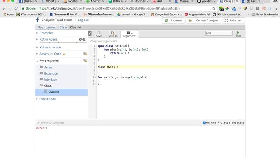Image resolution: width=280 pixels, height=157 pixels.
Task: Open Chrome menu three-dots icon
Action: point(276,8)
